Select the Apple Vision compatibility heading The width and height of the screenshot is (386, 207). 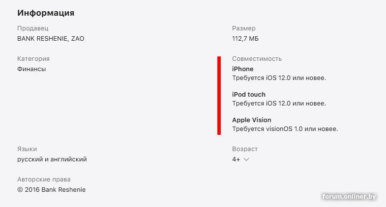[x=252, y=120]
